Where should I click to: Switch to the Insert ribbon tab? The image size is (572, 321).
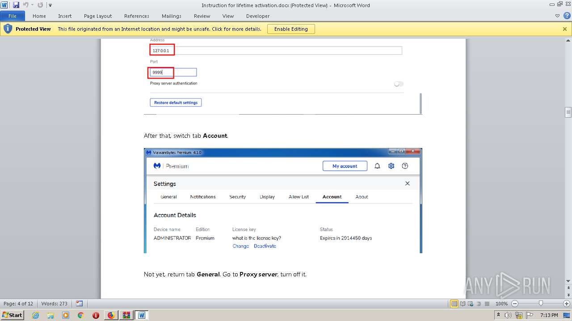[65, 16]
